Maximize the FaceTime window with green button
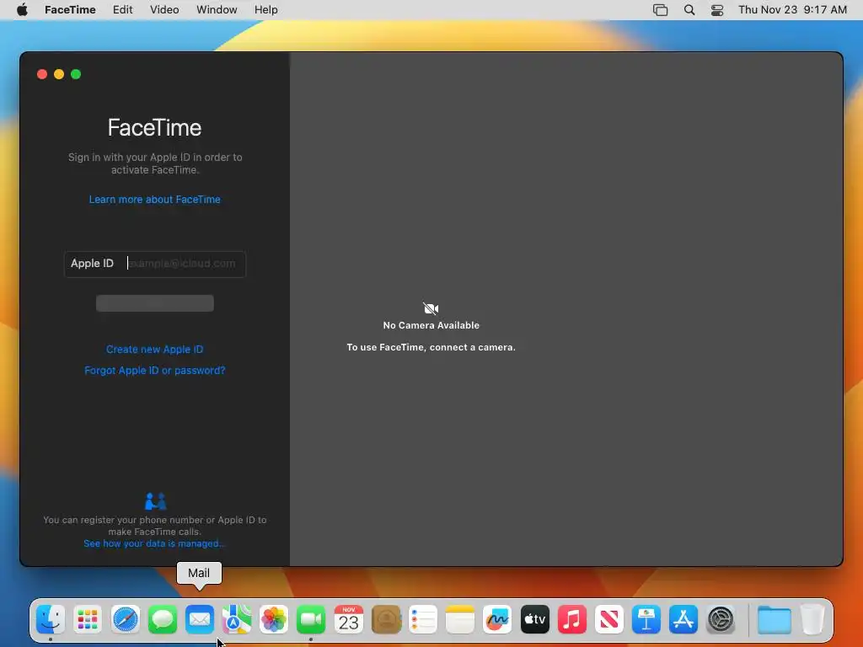863x647 pixels. [x=76, y=74]
